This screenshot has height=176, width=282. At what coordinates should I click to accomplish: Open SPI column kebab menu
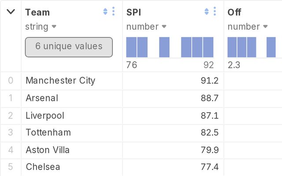[215, 11]
